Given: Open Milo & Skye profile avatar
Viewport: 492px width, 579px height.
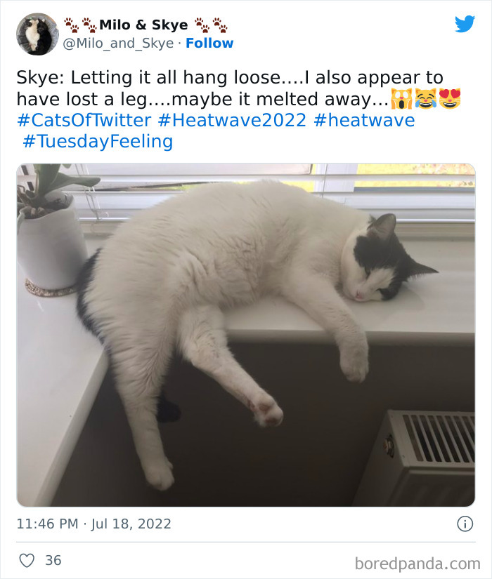Looking at the screenshot, I should [37, 34].
